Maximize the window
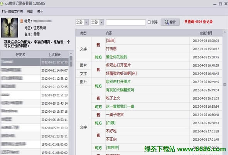 pos(220,4)
